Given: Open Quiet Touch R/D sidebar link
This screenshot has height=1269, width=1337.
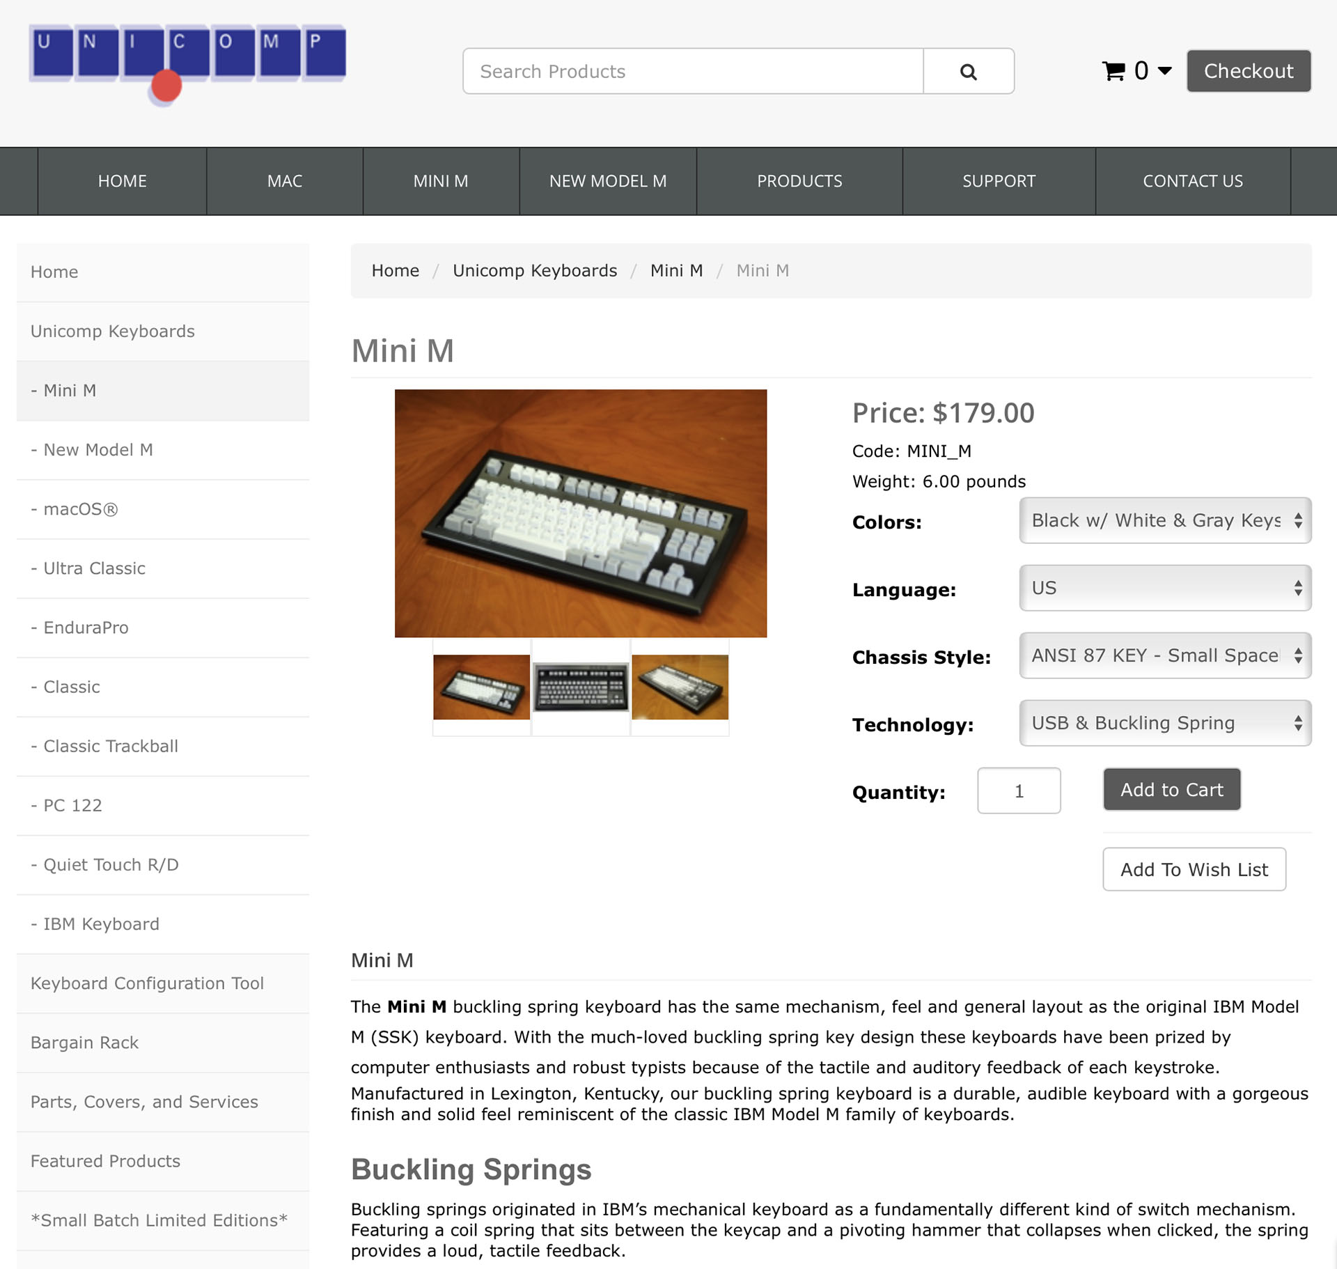Looking at the screenshot, I should 163,864.
